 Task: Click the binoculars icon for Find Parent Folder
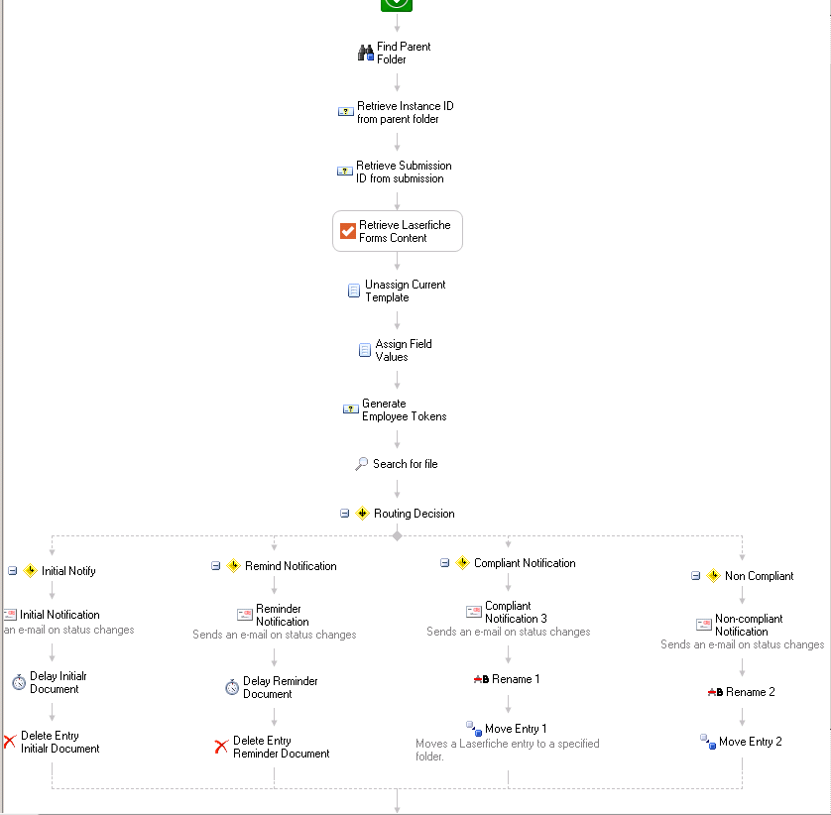click(x=366, y=53)
